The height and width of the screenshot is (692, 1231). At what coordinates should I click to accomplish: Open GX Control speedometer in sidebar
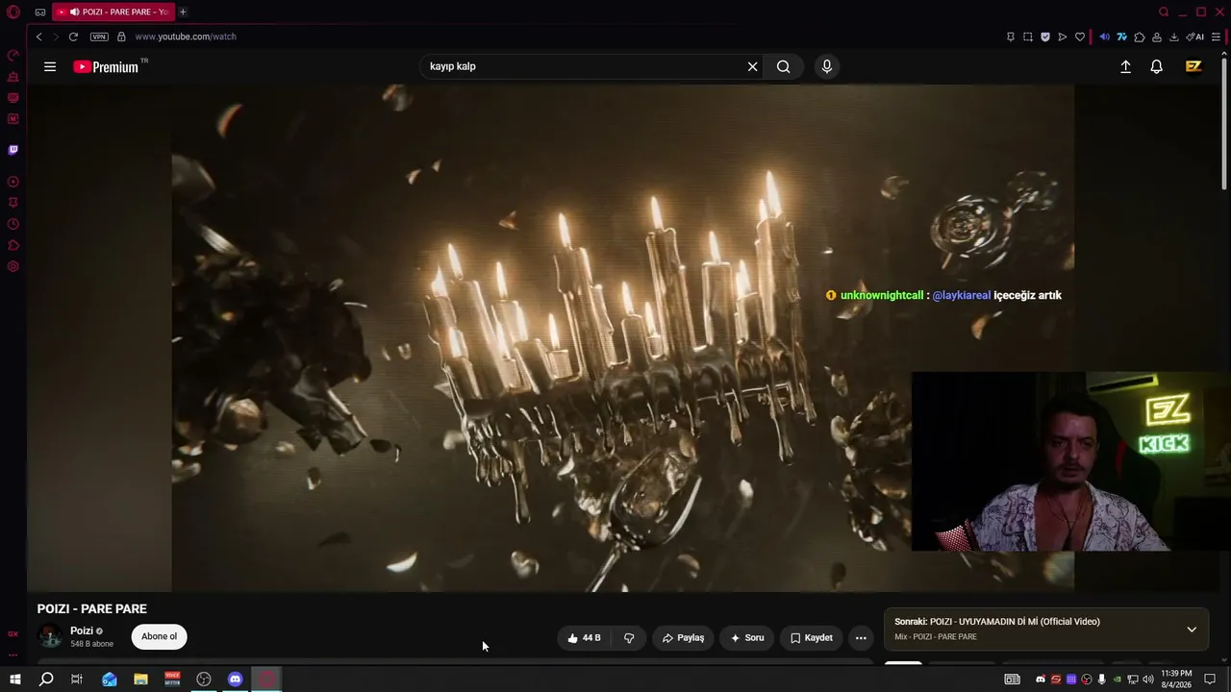13,56
